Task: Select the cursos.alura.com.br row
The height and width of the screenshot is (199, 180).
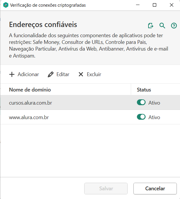Action: pos(90,103)
